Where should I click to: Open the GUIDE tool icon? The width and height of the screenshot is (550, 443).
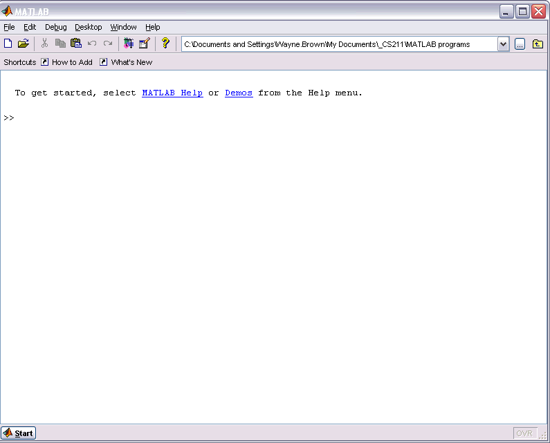pos(144,44)
